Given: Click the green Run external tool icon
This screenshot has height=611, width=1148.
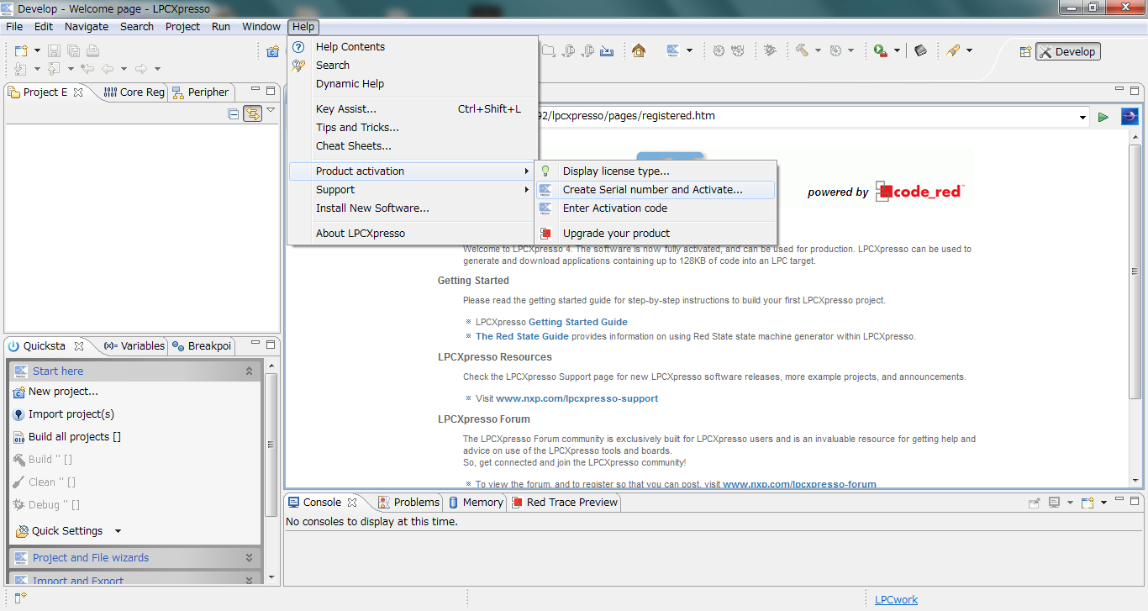Looking at the screenshot, I should tap(880, 50).
